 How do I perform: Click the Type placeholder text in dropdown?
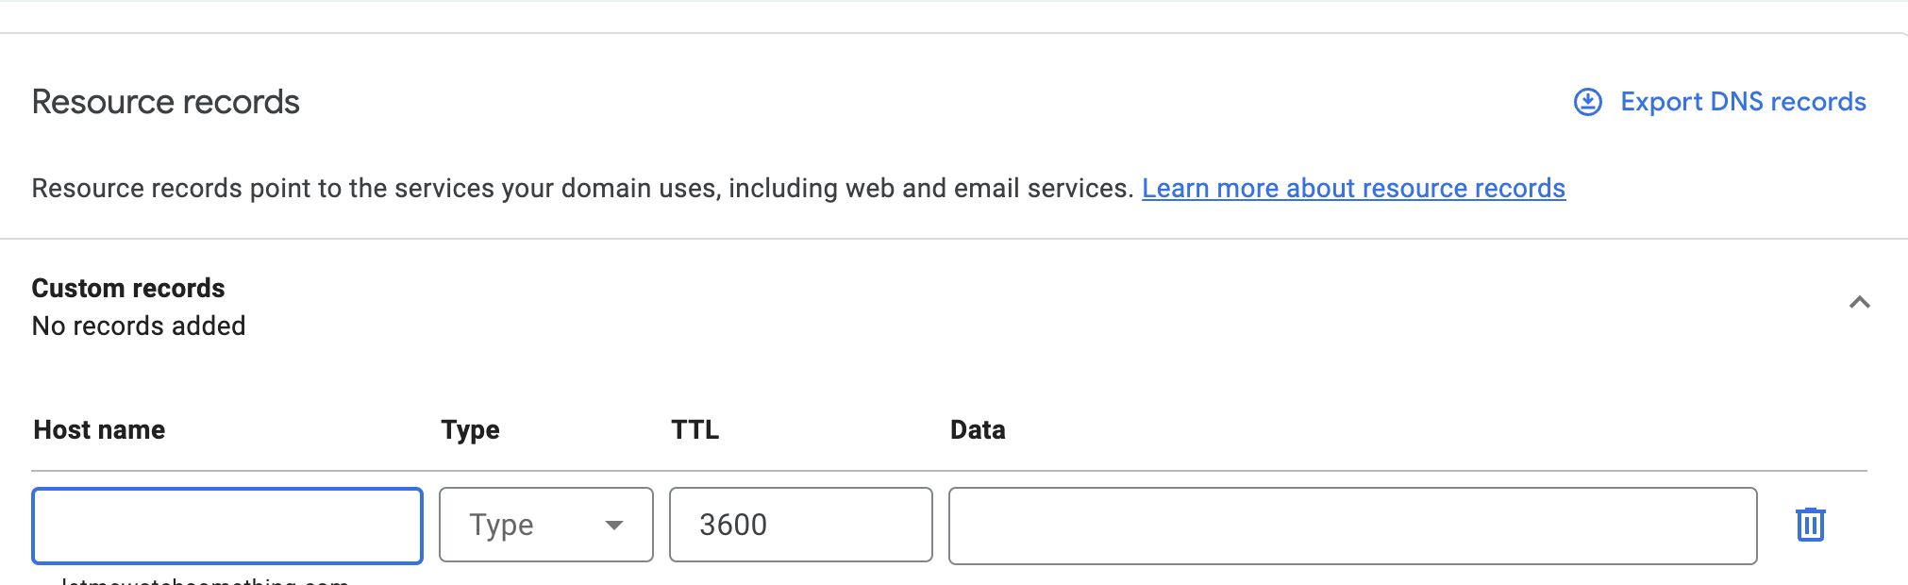click(502, 525)
